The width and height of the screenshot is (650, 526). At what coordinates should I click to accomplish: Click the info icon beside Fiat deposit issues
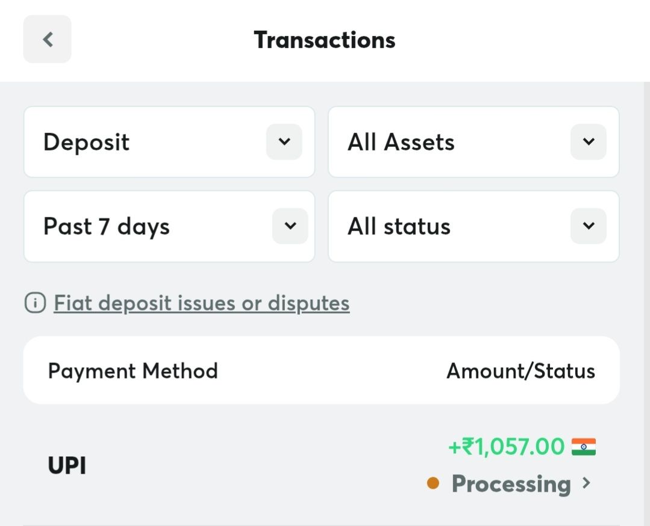[x=35, y=303]
